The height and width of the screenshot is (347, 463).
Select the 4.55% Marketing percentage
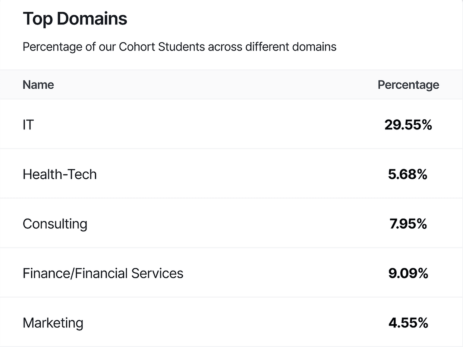tap(408, 323)
